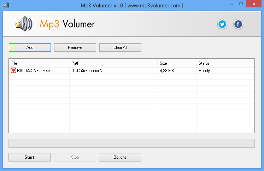Image resolution: width=264 pixels, height=171 pixels.
Task: Click the empty progress bar
Action: (x=131, y=143)
